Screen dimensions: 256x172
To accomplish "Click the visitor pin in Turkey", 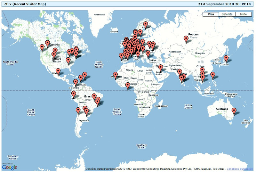I will pyautogui.click(x=148, y=55).
